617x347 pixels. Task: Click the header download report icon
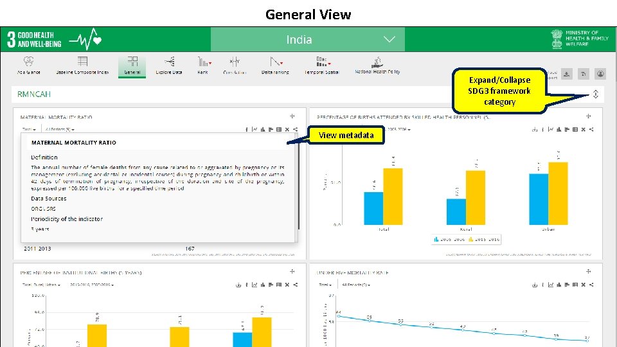(567, 73)
